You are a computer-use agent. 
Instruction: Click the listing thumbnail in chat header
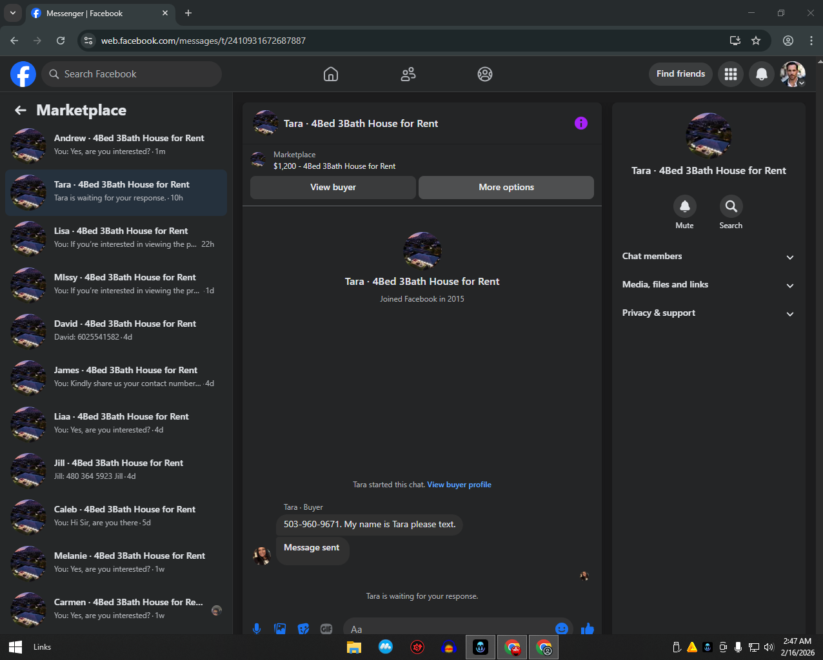tap(266, 122)
